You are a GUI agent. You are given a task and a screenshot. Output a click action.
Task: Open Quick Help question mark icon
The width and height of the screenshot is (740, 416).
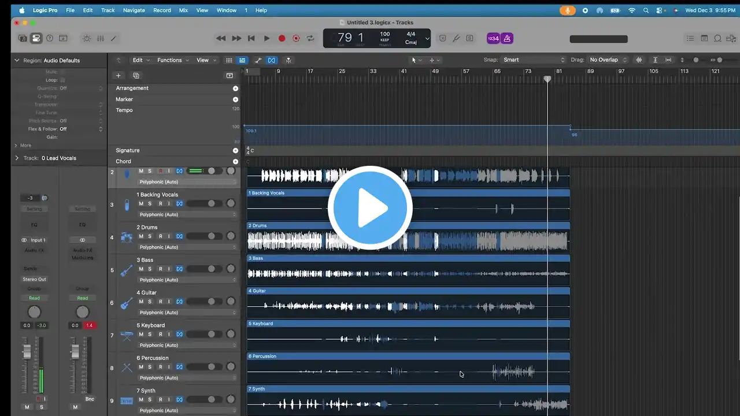tap(49, 39)
